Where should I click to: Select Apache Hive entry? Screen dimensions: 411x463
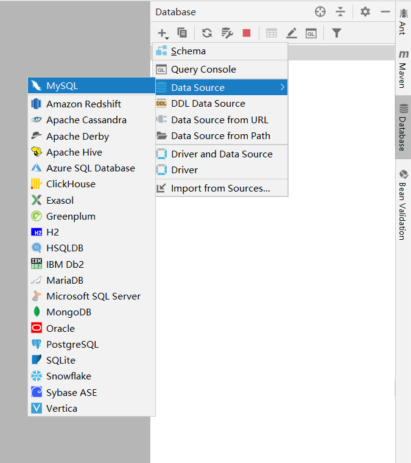click(x=92, y=152)
